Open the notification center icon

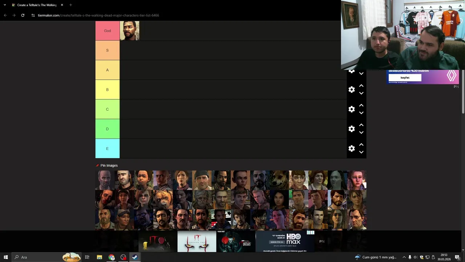click(x=457, y=257)
